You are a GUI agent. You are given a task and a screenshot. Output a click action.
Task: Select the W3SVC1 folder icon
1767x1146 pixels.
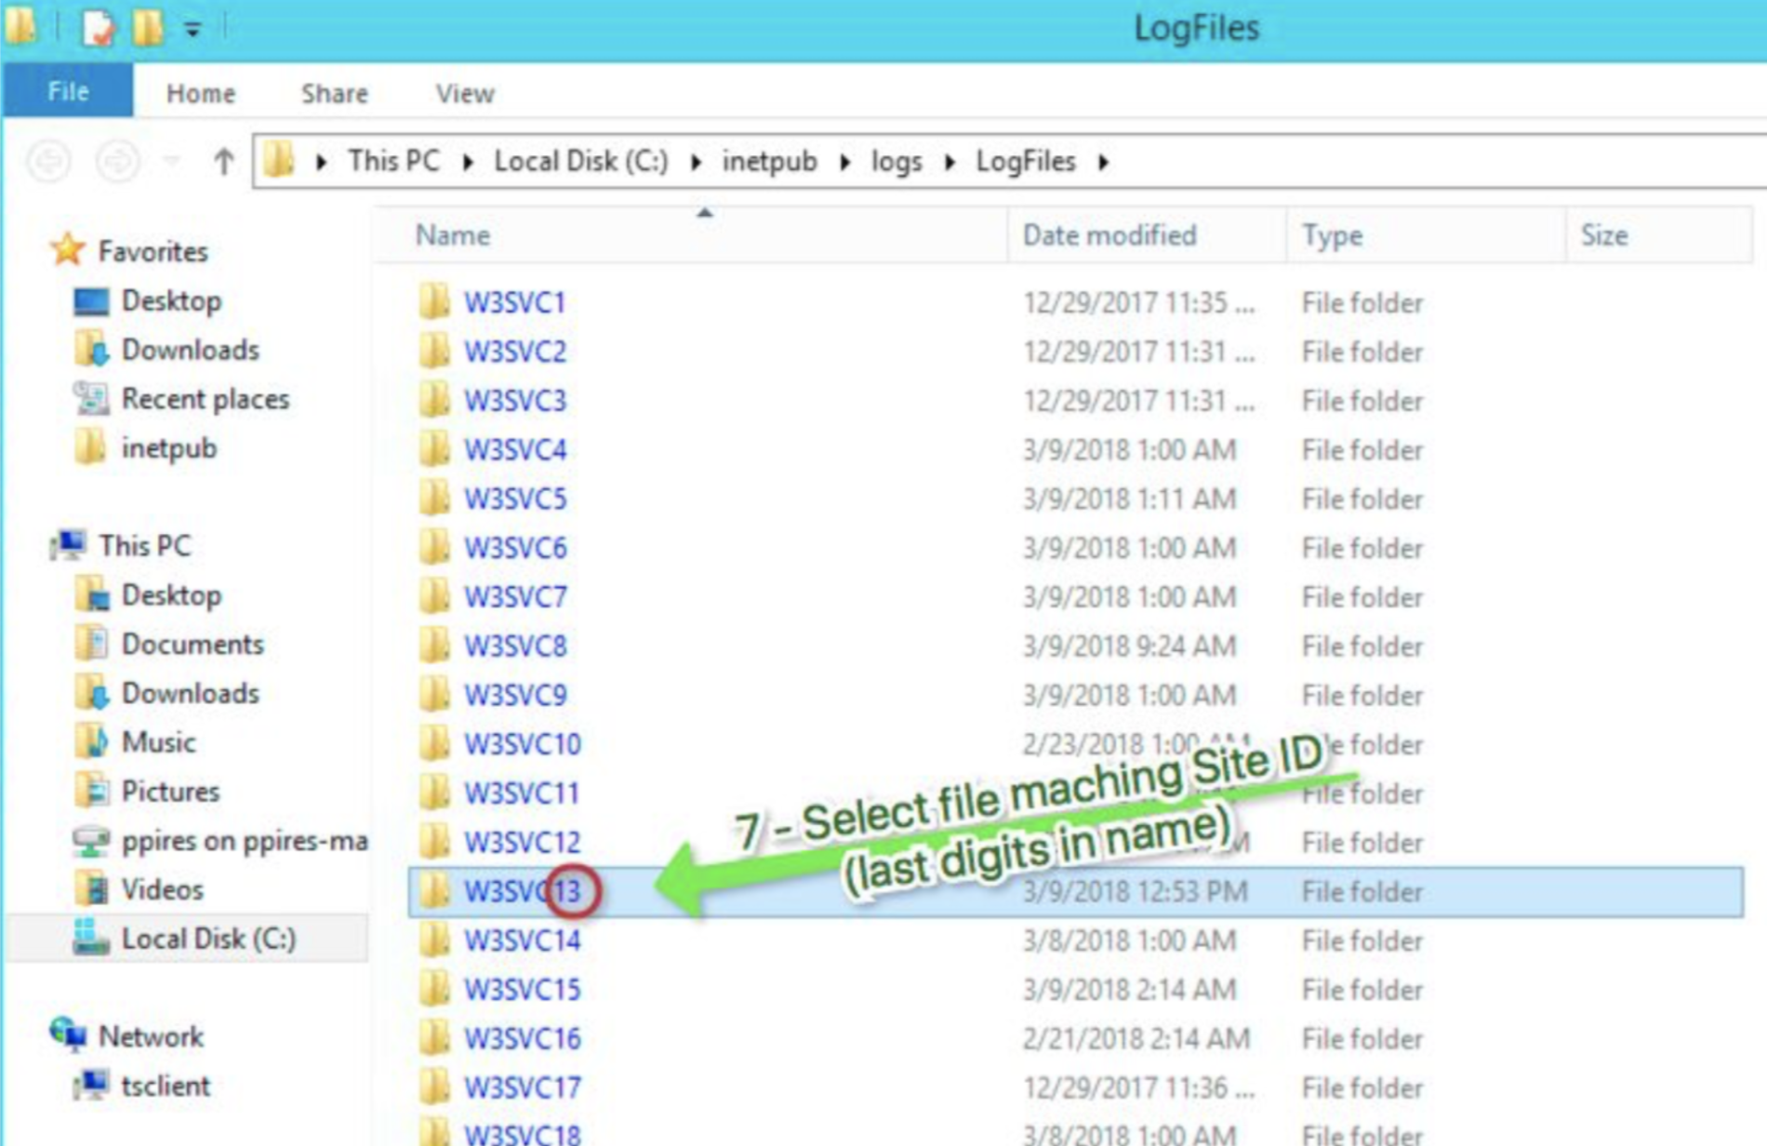[433, 302]
